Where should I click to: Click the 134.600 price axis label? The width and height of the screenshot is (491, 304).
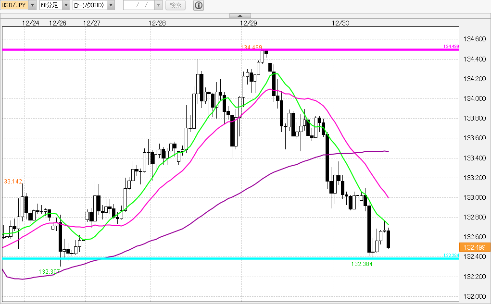[475, 39]
